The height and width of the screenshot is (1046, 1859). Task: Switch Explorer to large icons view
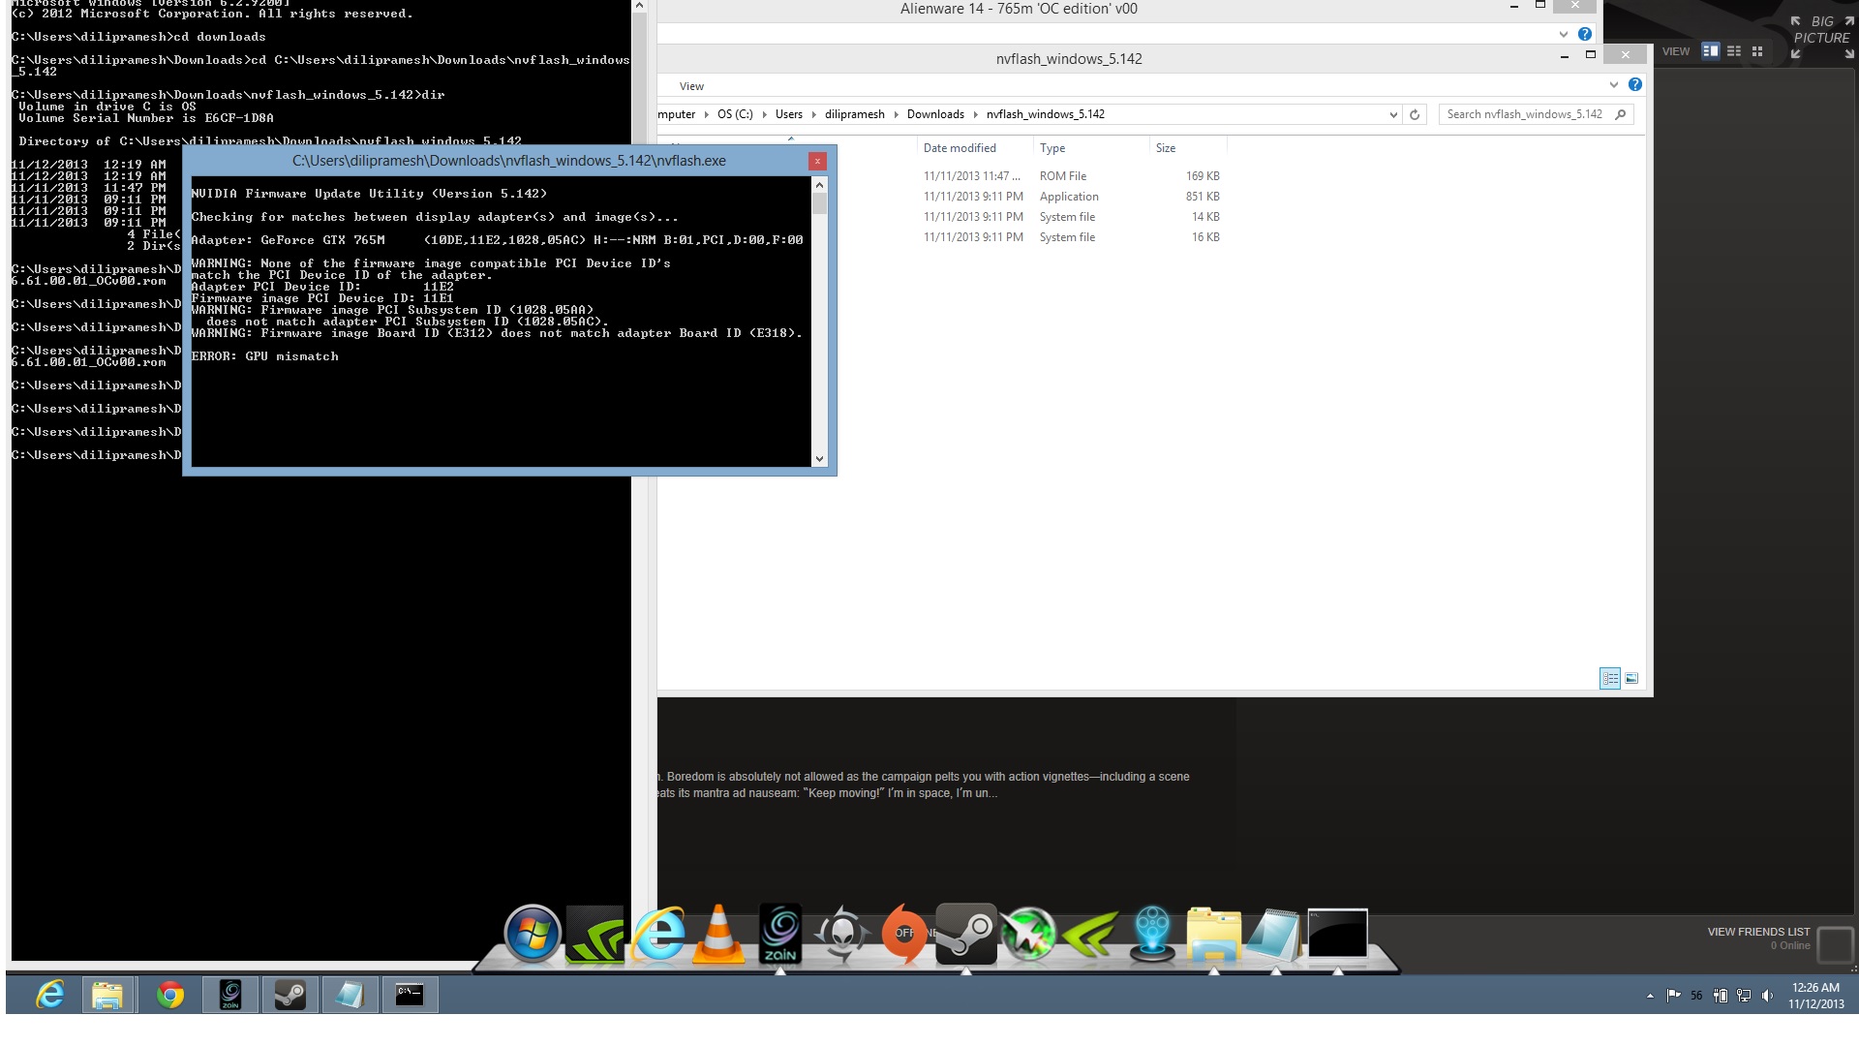(x=1631, y=678)
